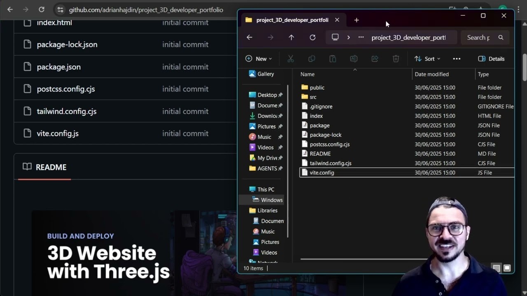Open vite.config.js on GitHub
This screenshot has width=527, height=296.
click(x=58, y=133)
